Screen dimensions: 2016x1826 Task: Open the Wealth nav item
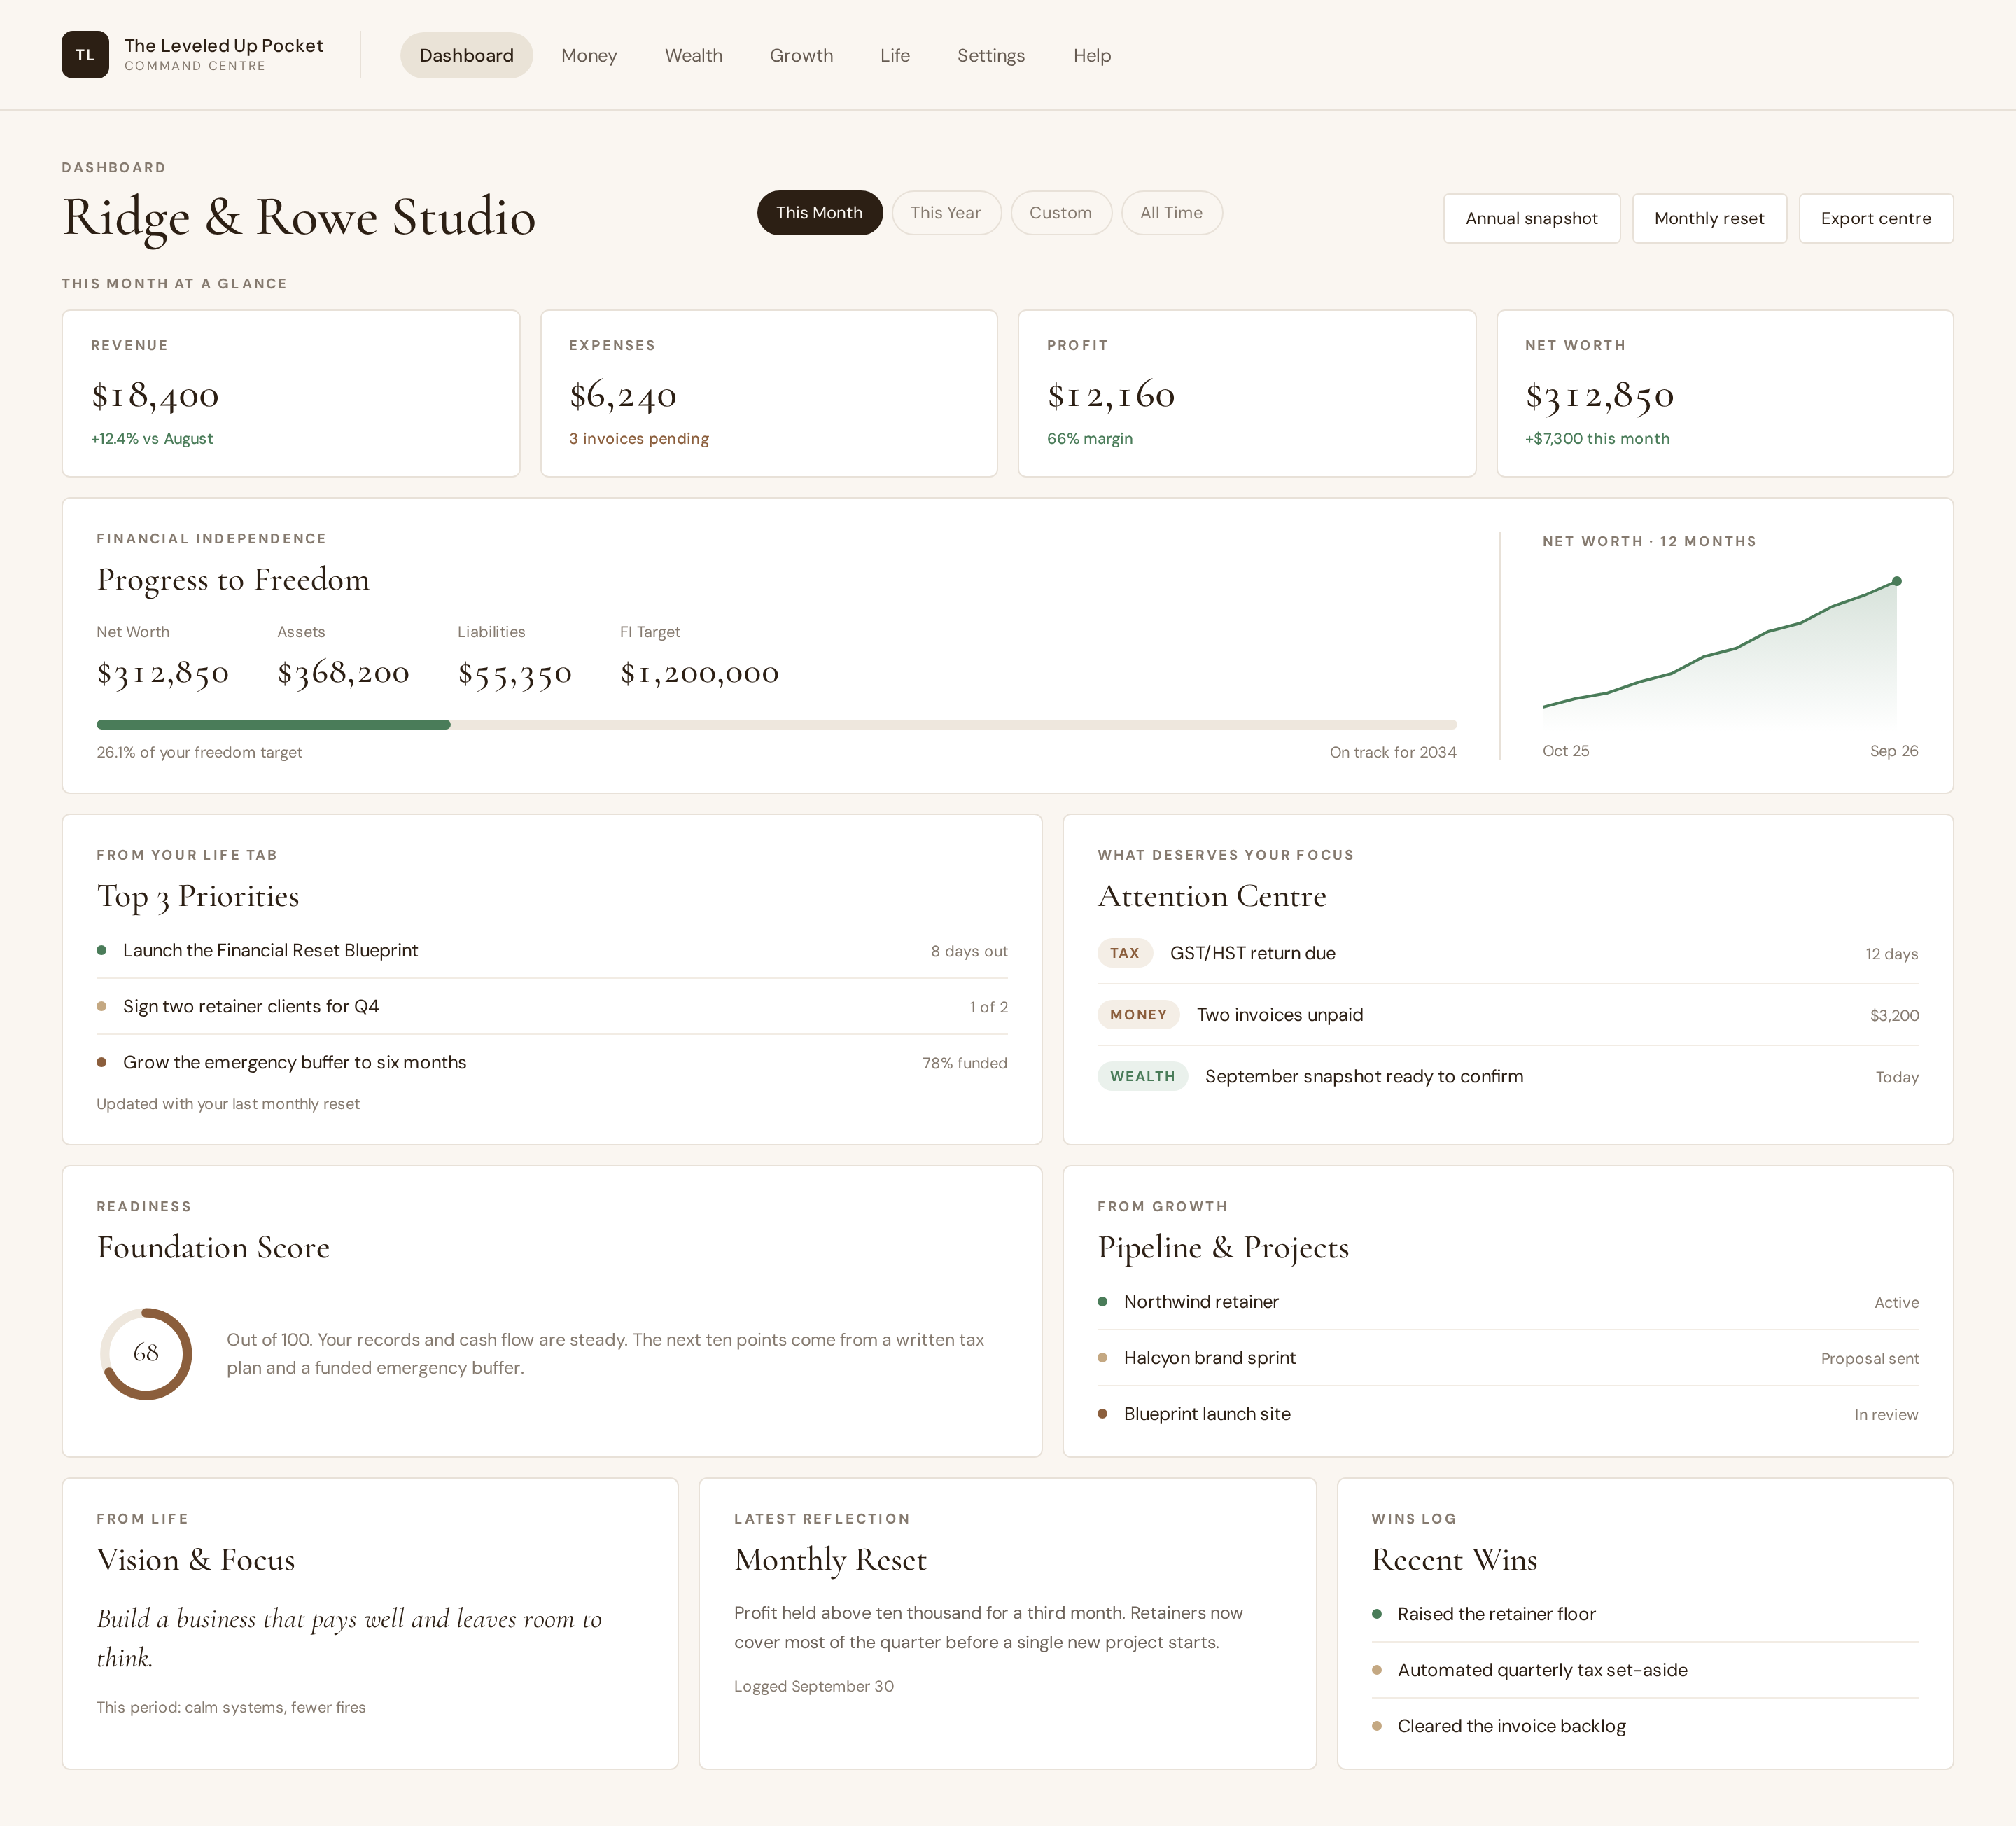(x=694, y=55)
